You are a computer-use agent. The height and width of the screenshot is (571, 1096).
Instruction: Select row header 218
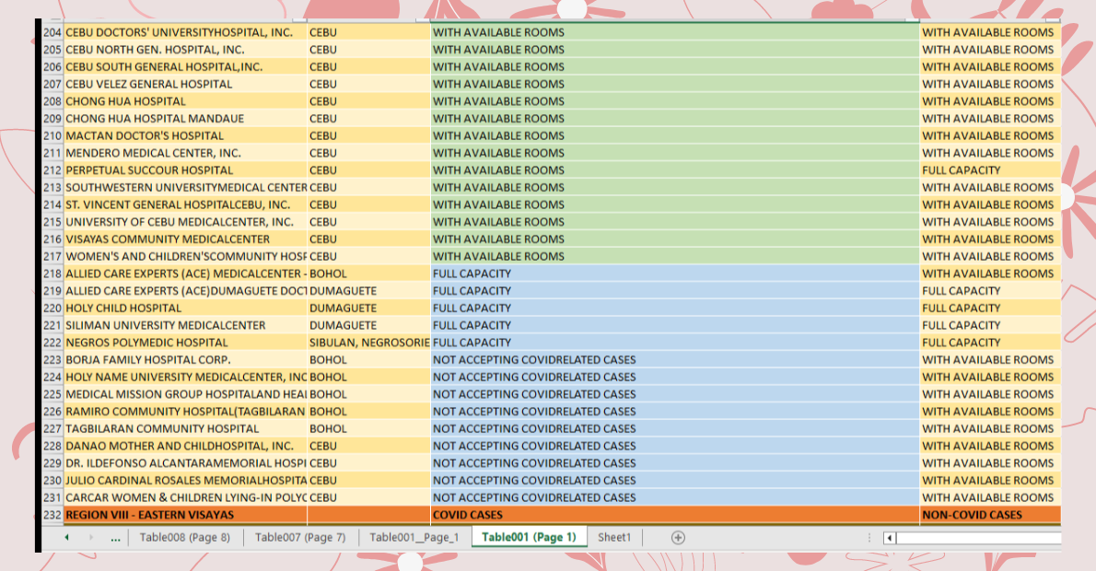pos(52,274)
